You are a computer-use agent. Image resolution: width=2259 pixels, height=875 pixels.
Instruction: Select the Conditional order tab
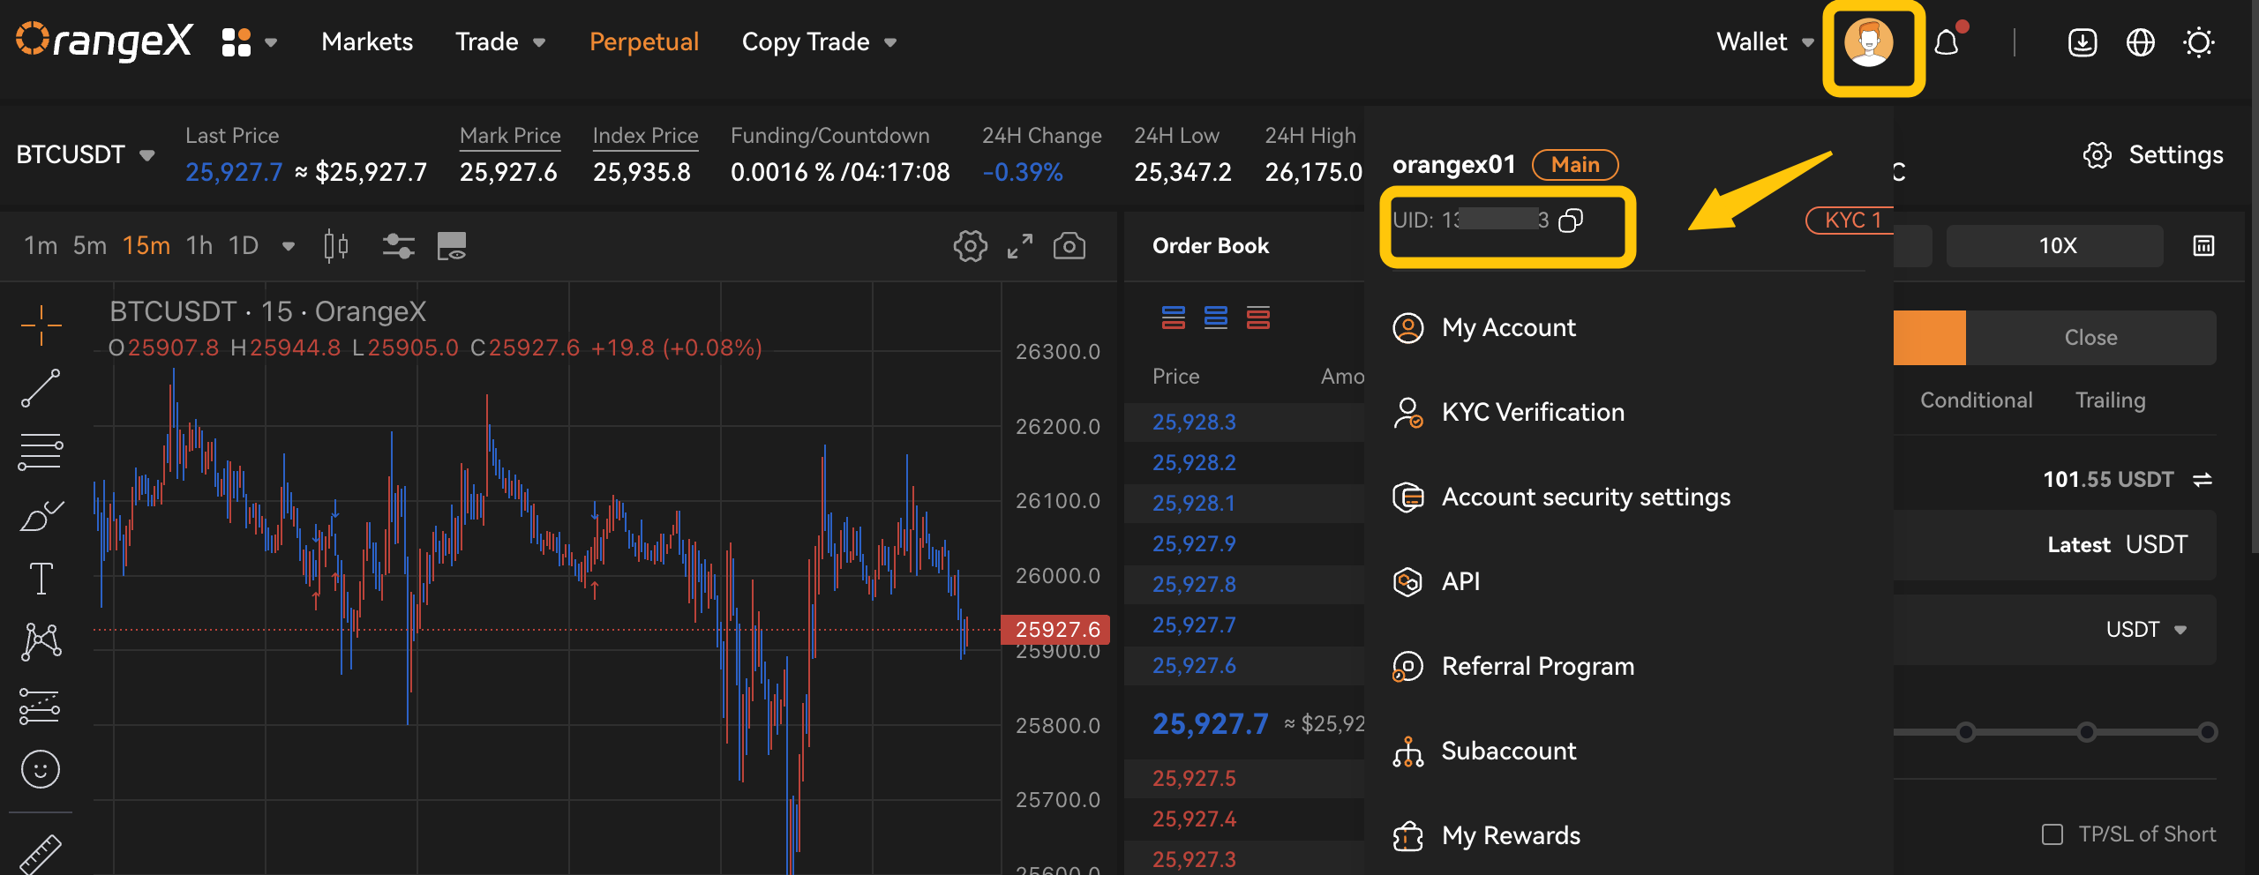pos(1976,400)
